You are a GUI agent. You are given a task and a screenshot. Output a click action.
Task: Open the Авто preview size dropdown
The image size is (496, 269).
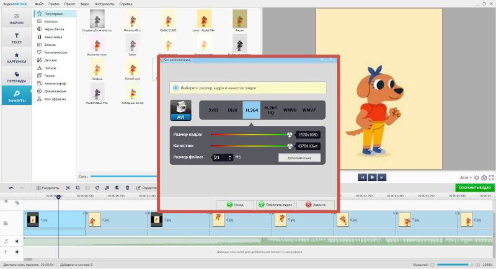pyautogui.click(x=466, y=178)
